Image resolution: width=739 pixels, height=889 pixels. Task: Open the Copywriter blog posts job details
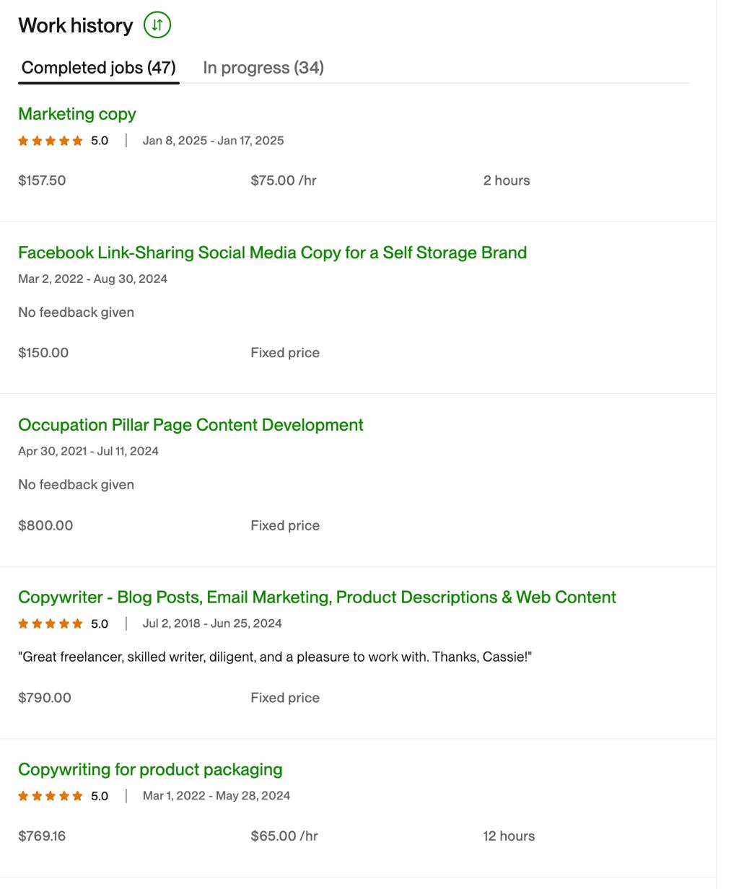(x=318, y=597)
